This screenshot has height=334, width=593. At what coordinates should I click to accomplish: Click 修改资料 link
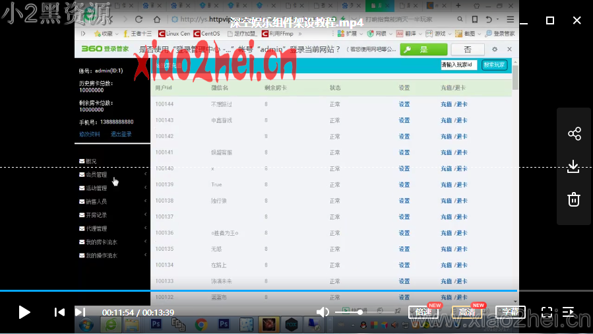coord(90,134)
